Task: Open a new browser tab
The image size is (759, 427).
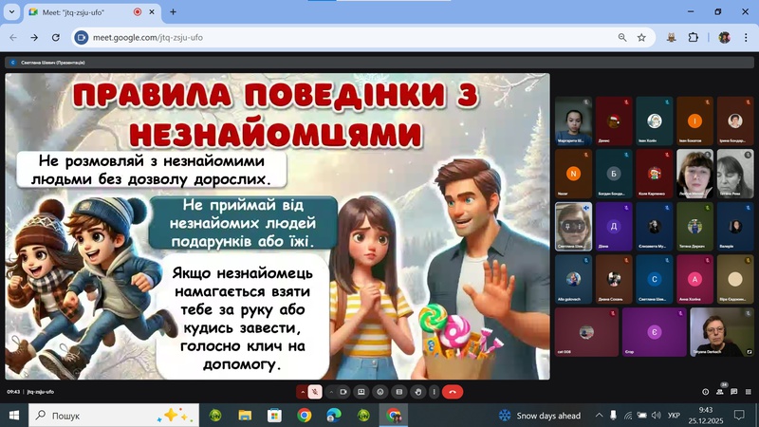Action: coord(173,12)
